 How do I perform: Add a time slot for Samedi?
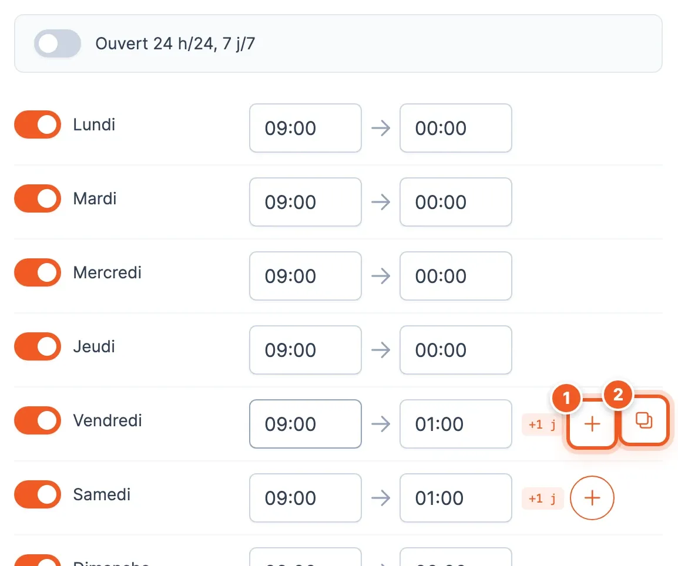pos(592,498)
